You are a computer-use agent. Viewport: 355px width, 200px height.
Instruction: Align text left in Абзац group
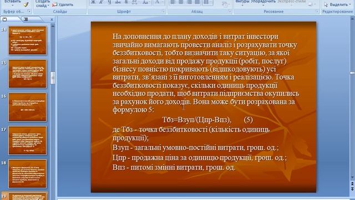pyautogui.click(x=173, y=2)
